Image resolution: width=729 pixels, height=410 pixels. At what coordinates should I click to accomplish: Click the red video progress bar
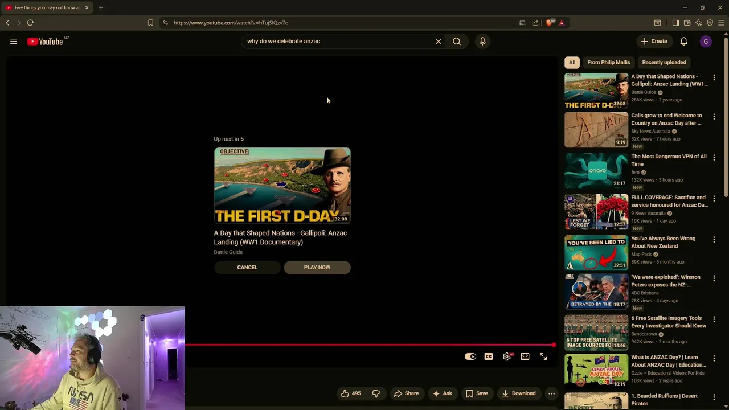[x=370, y=345]
